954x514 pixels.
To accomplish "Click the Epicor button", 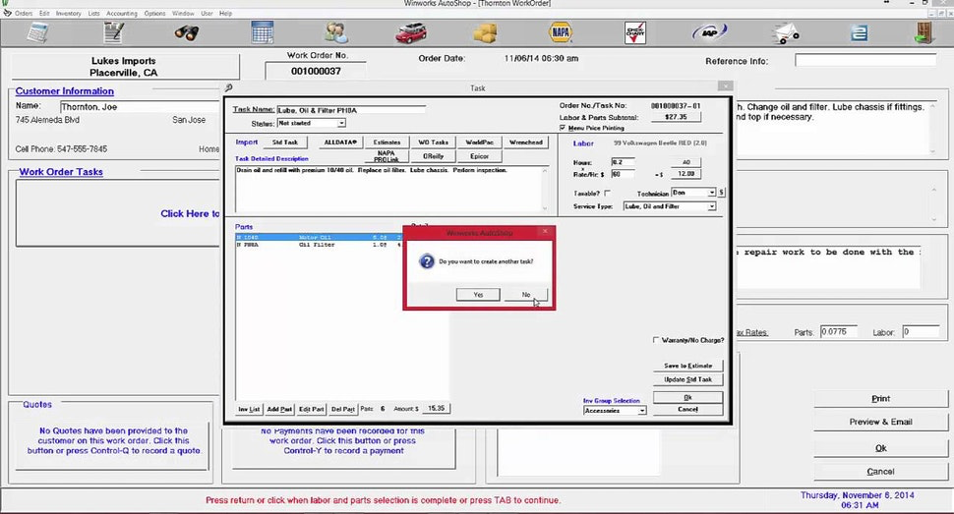I will tap(479, 156).
